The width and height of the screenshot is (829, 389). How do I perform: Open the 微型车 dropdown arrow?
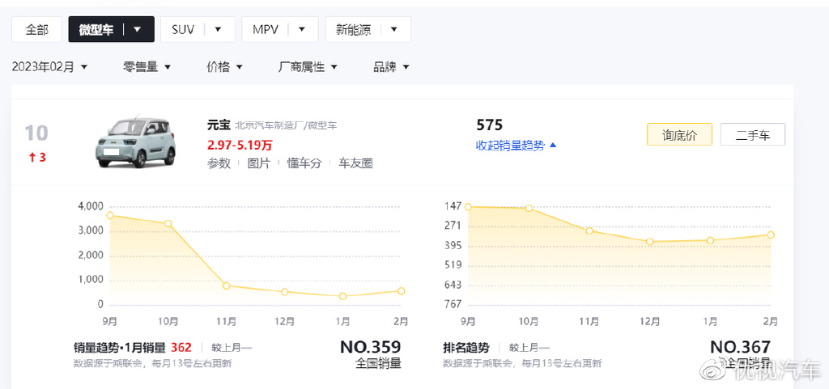tap(138, 29)
